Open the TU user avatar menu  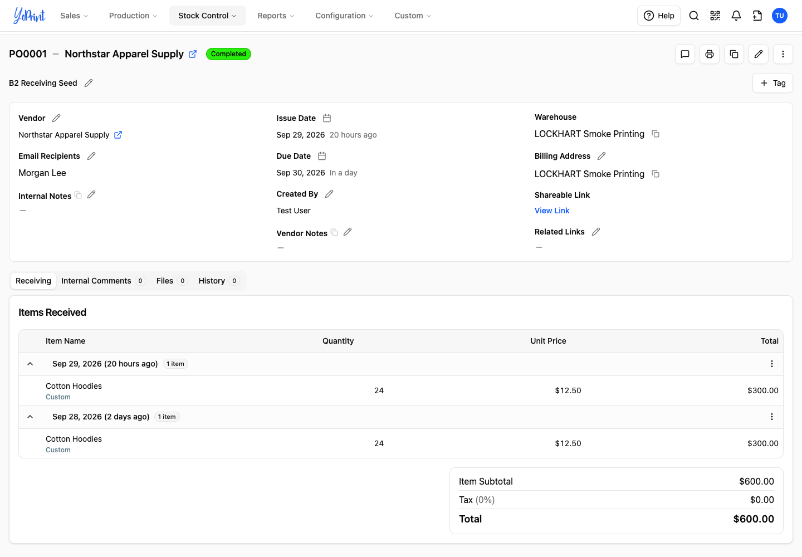tap(780, 16)
